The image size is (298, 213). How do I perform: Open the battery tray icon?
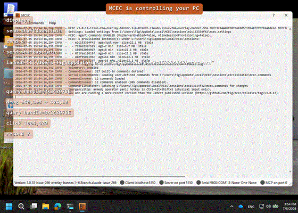tap(276, 207)
